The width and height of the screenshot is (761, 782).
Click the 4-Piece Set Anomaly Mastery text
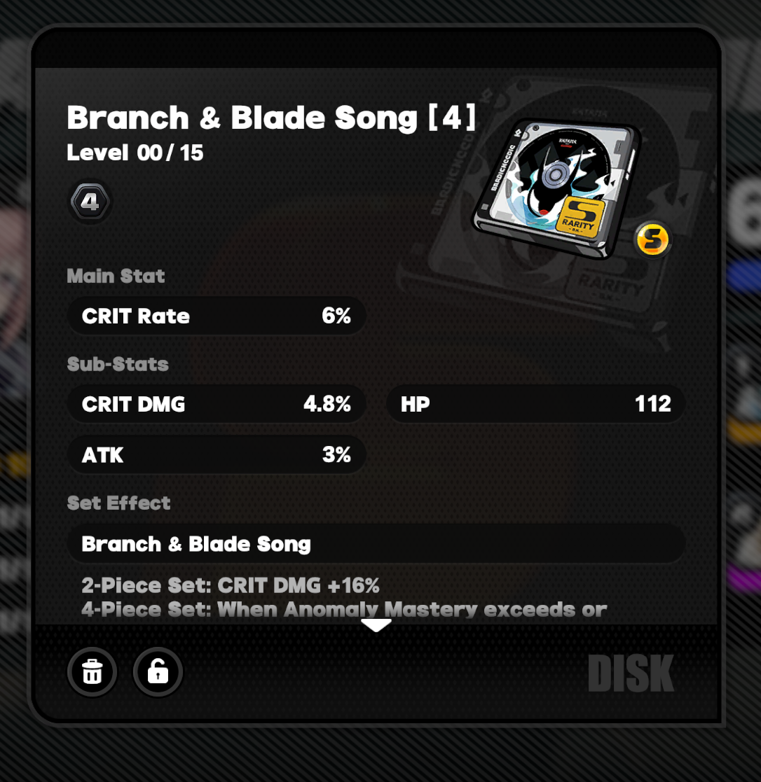pos(344,610)
